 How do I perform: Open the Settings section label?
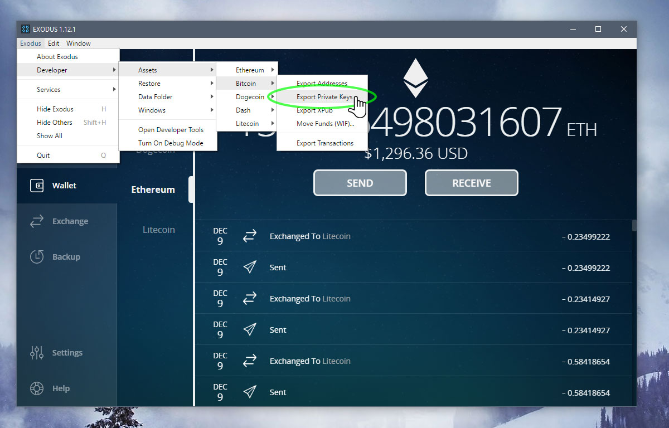67,353
